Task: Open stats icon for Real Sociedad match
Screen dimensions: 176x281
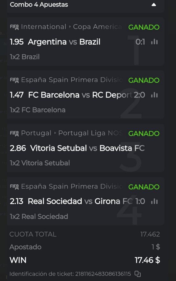Action: (x=154, y=201)
